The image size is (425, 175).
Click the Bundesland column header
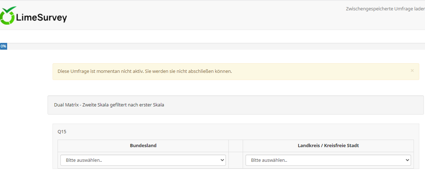pyautogui.click(x=143, y=146)
